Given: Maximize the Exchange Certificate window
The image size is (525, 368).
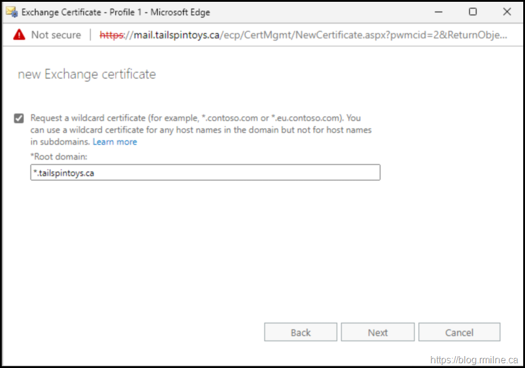Looking at the screenshot, I should (x=473, y=12).
